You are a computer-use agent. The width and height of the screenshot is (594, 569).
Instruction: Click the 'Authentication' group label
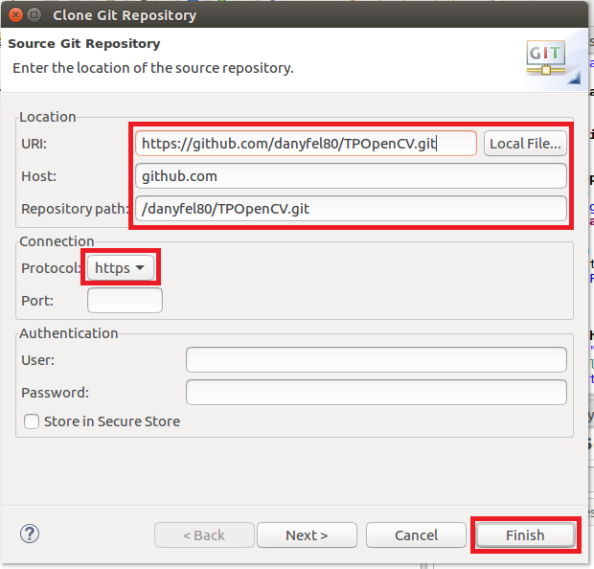[x=69, y=333]
